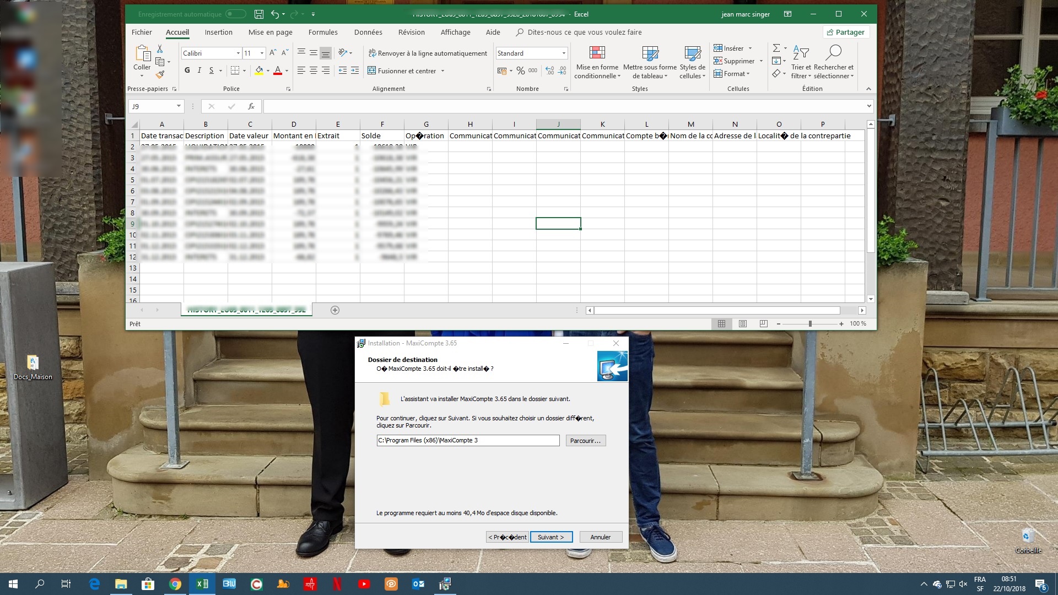The image size is (1058, 595).
Task: Select normal view in status bar
Action: click(x=721, y=324)
